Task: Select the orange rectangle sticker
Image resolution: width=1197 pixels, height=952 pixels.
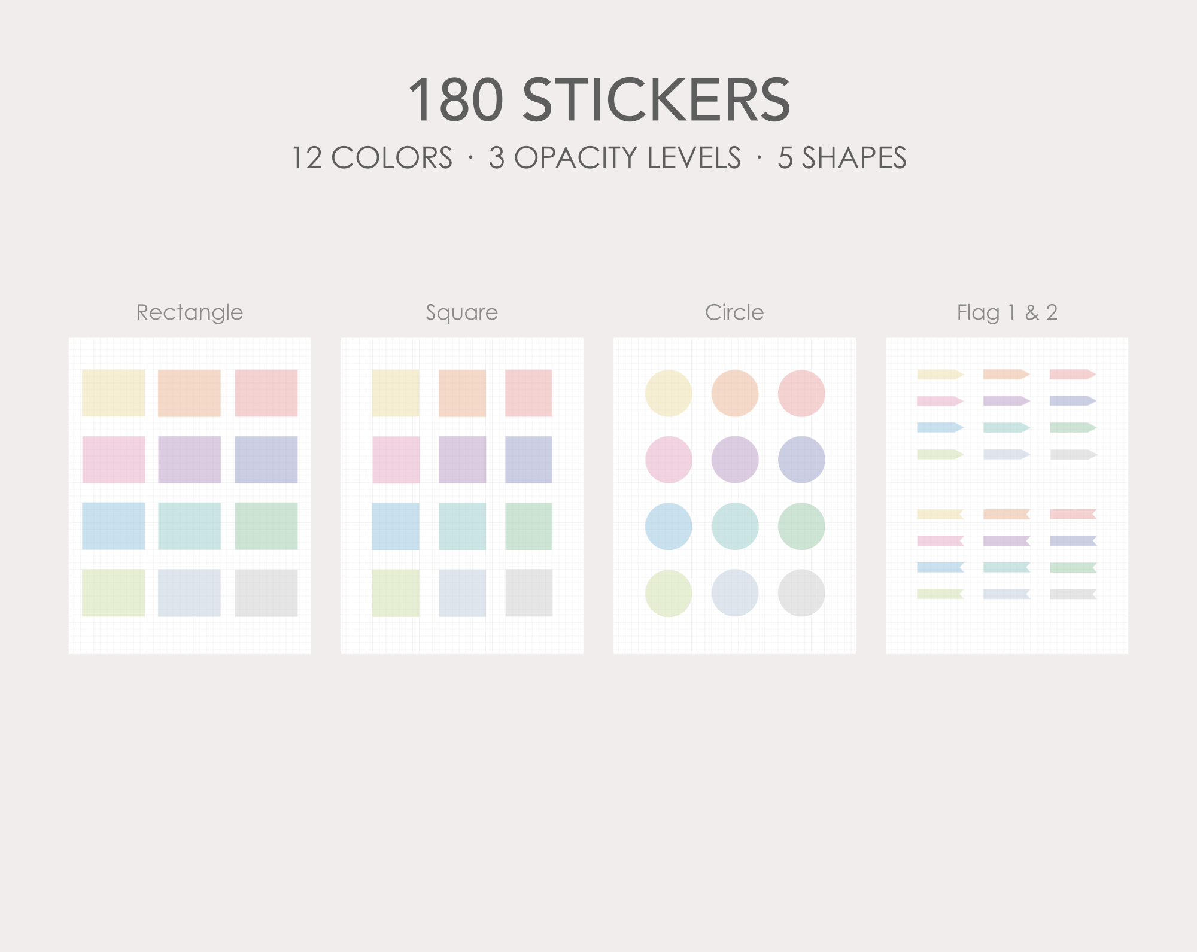Action: [x=189, y=393]
